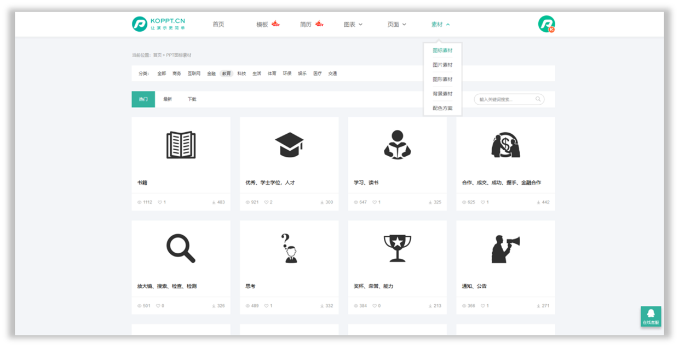The image size is (679, 347).
Task: Filter by category 科技
Action: [x=241, y=73]
